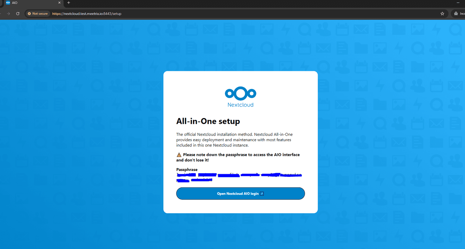
Task: Minimize the browser window
Action: click(x=458, y=3)
